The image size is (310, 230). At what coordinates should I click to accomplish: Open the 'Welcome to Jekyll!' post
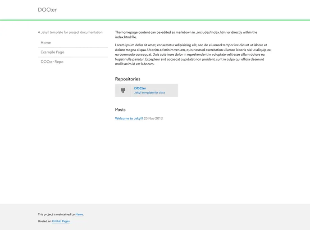tap(129, 118)
